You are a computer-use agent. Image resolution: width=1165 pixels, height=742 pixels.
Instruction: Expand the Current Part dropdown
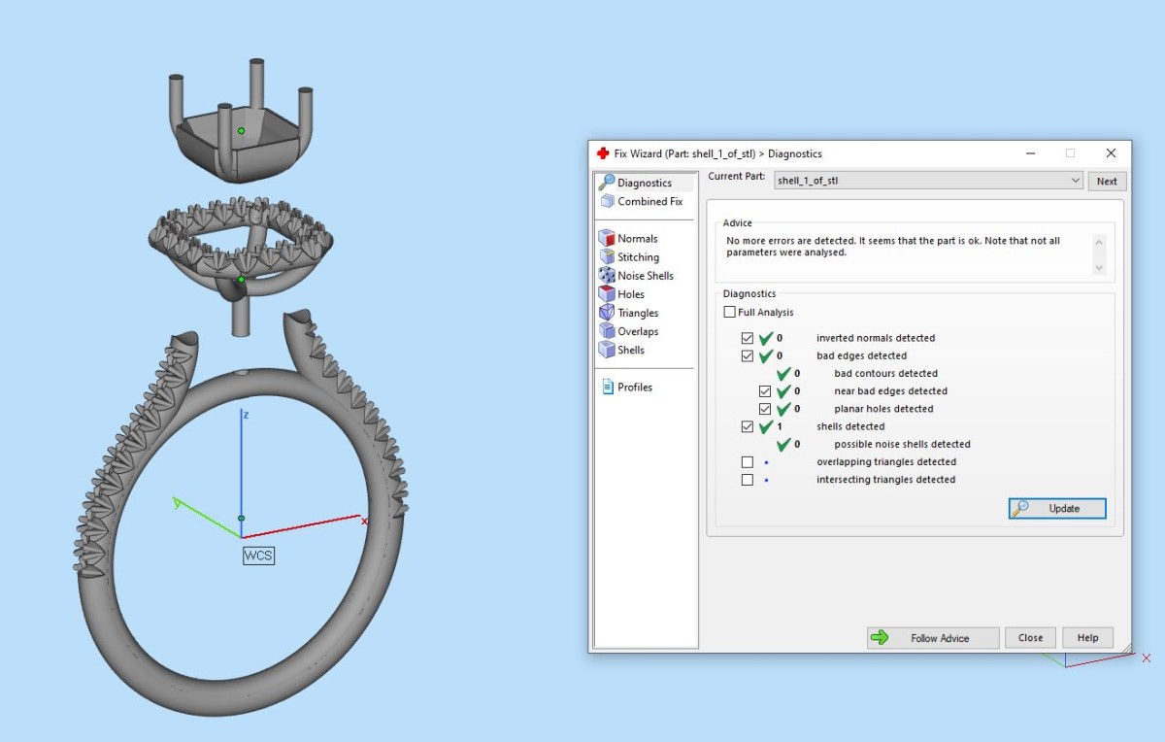pos(1074,181)
